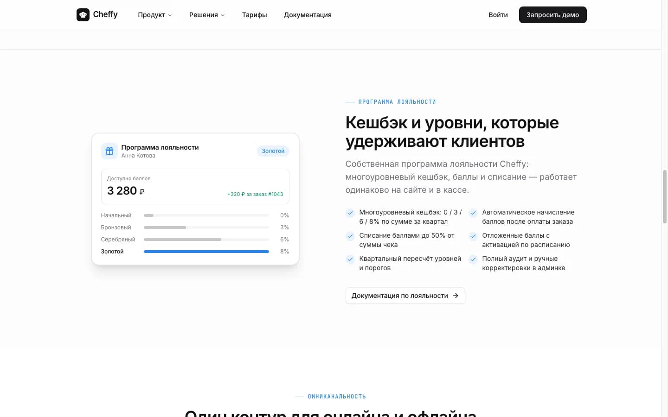
Task: Click the Запросить демо button
Action: [x=553, y=15]
